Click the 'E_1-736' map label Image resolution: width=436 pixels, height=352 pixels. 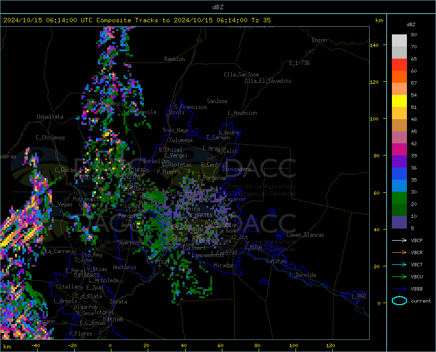[x=299, y=63]
